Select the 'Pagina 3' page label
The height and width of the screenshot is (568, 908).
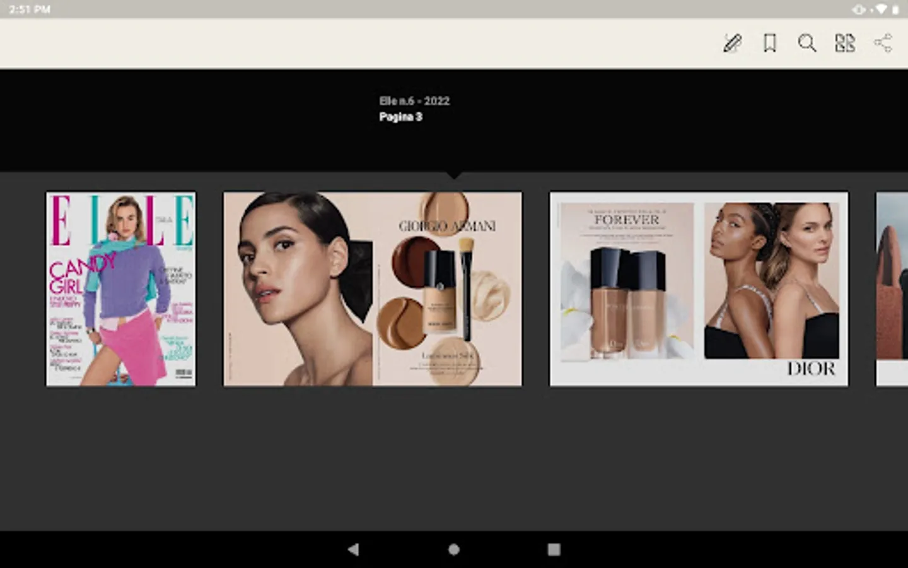click(400, 117)
